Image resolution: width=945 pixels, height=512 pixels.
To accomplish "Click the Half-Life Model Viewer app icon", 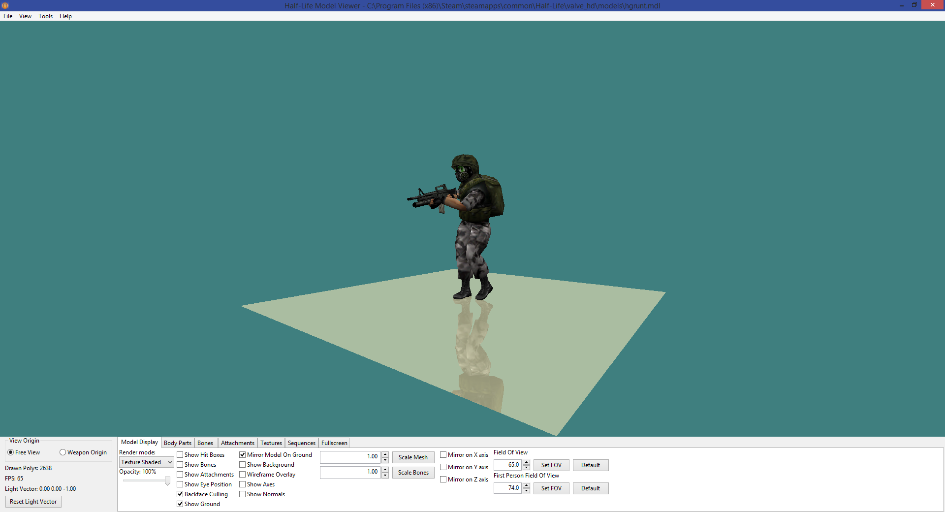I will click(5, 5).
